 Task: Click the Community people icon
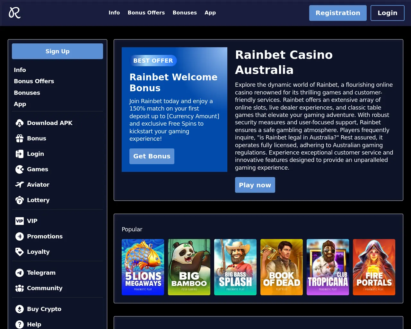(20, 288)
